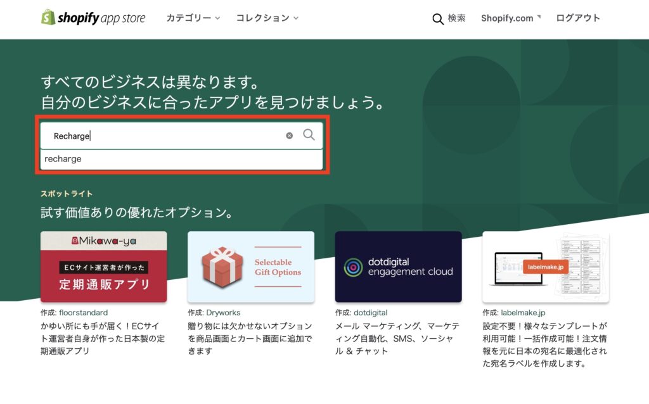Click description starting '設定不要！様々なテンプレート'
The height and width of the screenshot is (404, 649).
(x=544, y=345)
